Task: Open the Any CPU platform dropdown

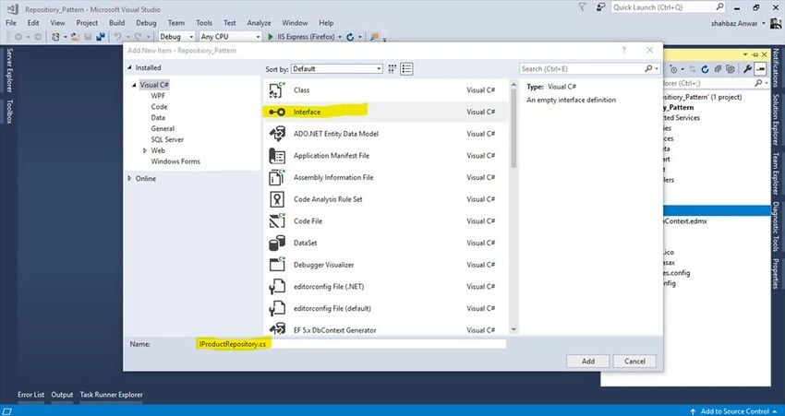Action: tap(230, 37)
